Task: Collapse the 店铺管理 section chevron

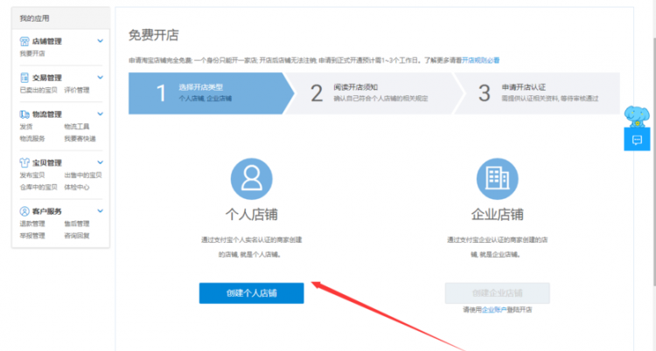Action: coord(100,41)
